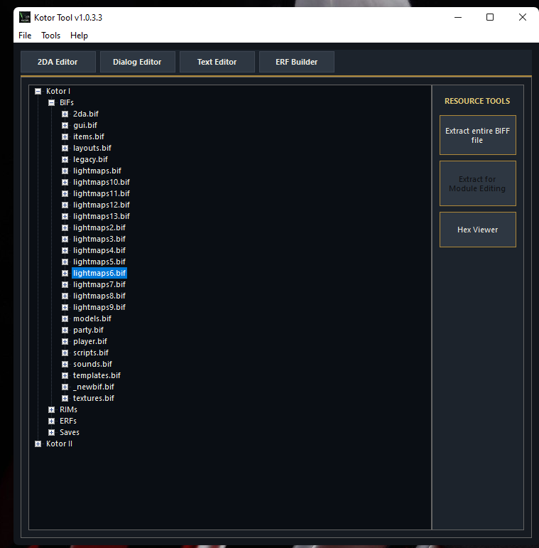Viewport: 539px width, 548px height.
Task: Collapse the Kotor I tree node
Action: point(38,91)
